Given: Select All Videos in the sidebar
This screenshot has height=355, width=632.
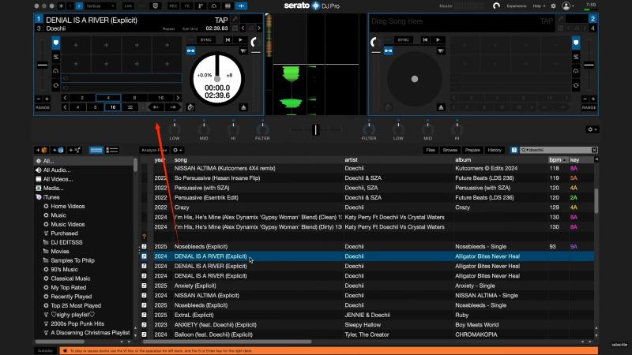Looking at the screenshot, I should click(58, 179).
